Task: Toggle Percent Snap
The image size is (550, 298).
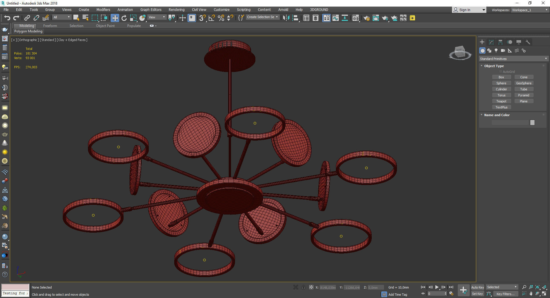Action: pyautogui.click(x=221, y=18)
